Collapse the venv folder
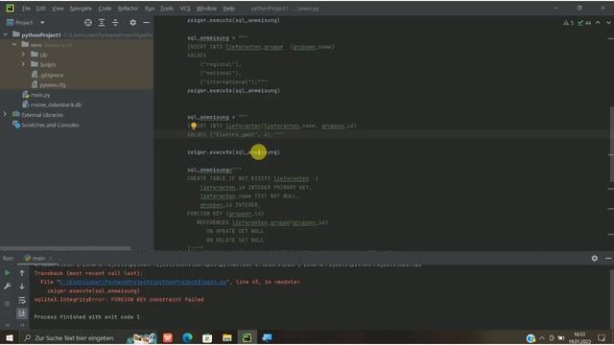The image size is (614, 345). 14,45
